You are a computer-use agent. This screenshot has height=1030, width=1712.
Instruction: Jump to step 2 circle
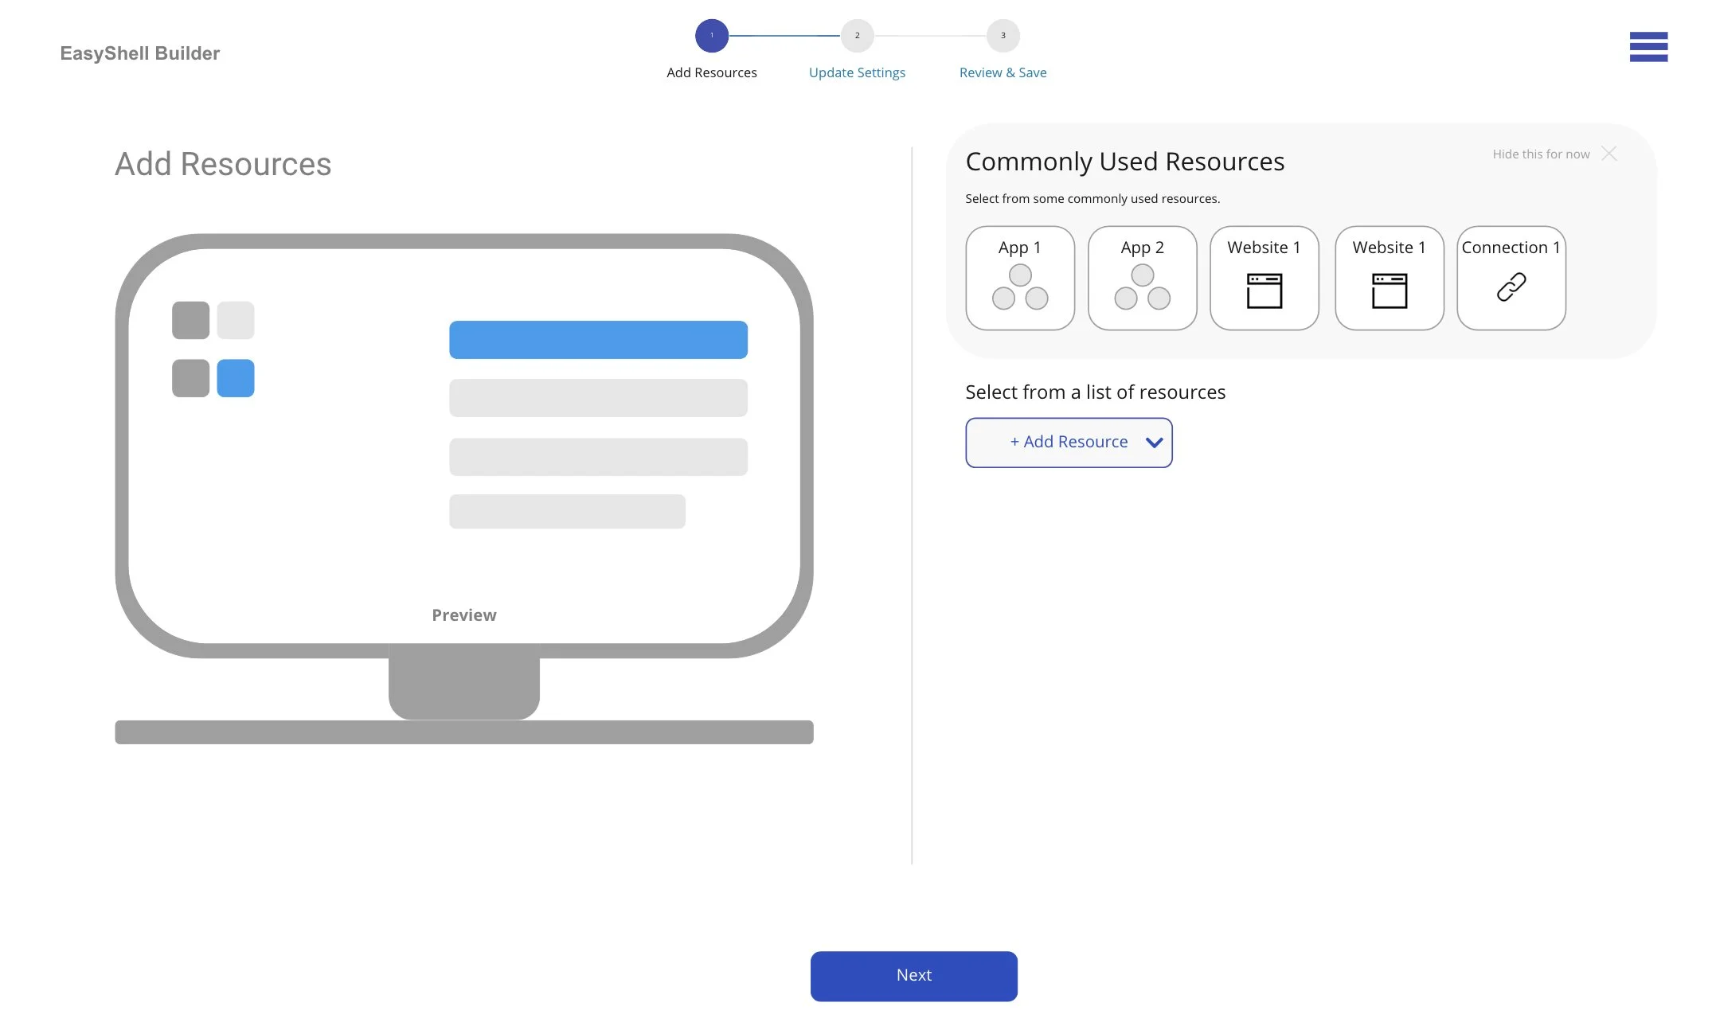click(x=857, y=36)
